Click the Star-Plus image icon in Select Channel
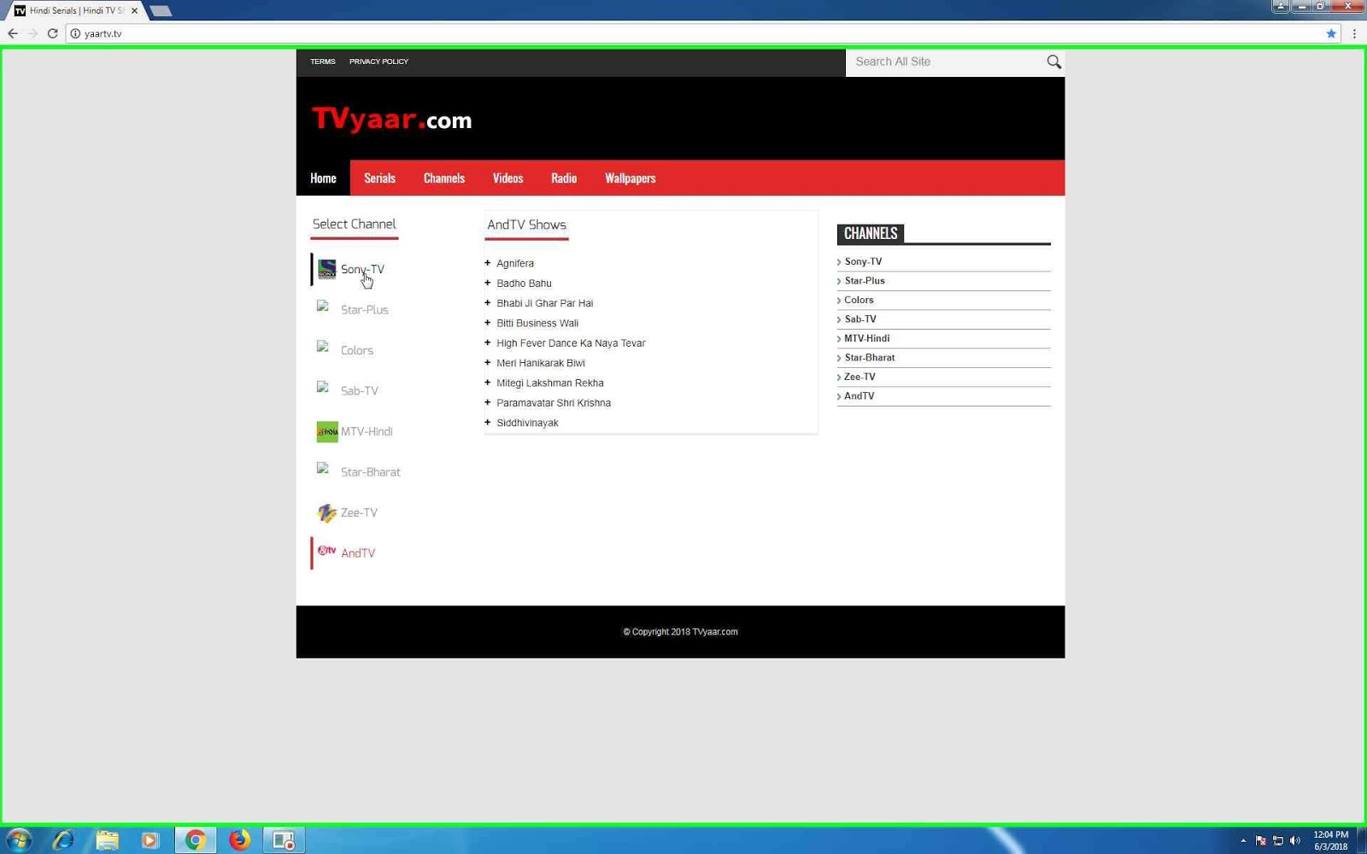Image resolution: width=1367 pixels, height=854 pixels. (323, 306)
